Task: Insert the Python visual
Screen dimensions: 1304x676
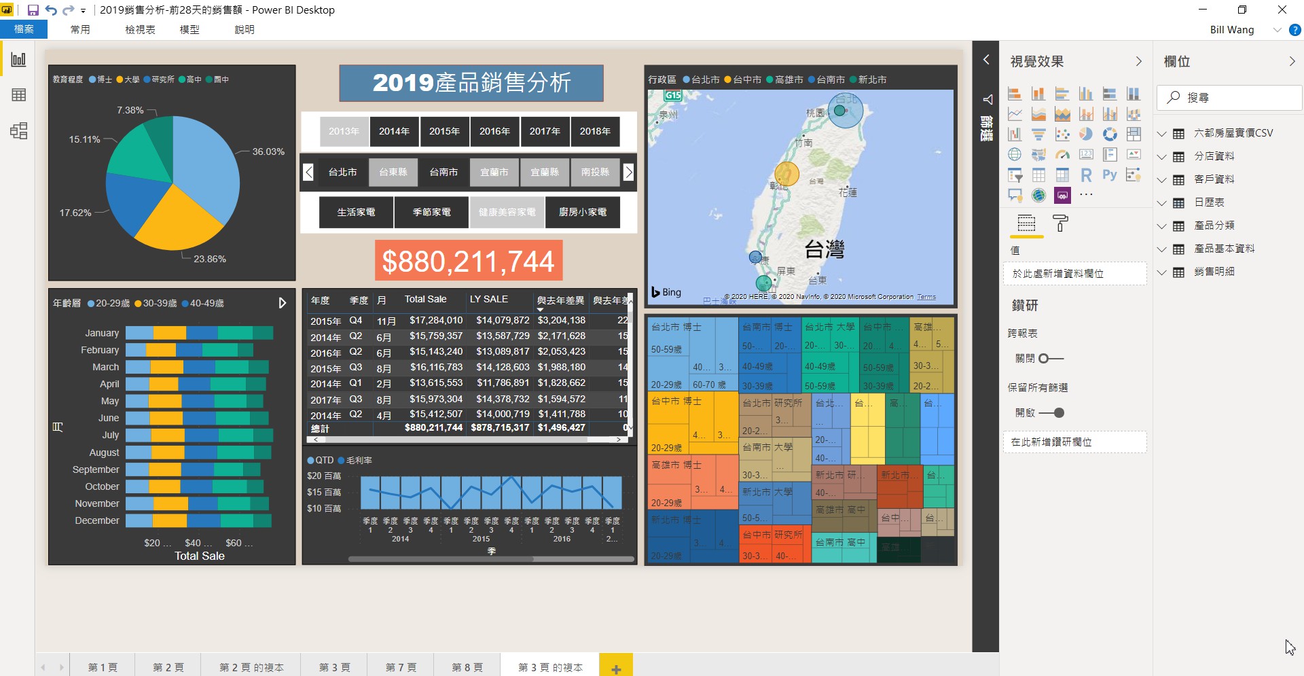Action: pos(1110,175)
